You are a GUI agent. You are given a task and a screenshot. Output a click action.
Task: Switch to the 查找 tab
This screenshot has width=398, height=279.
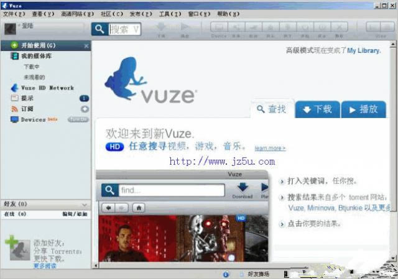[x=272, y=109]
